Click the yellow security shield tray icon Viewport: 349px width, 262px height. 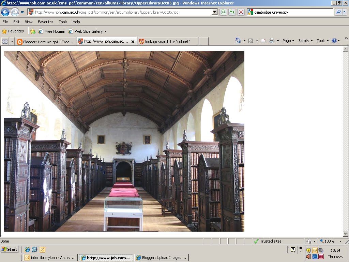(x=308, y=250)
